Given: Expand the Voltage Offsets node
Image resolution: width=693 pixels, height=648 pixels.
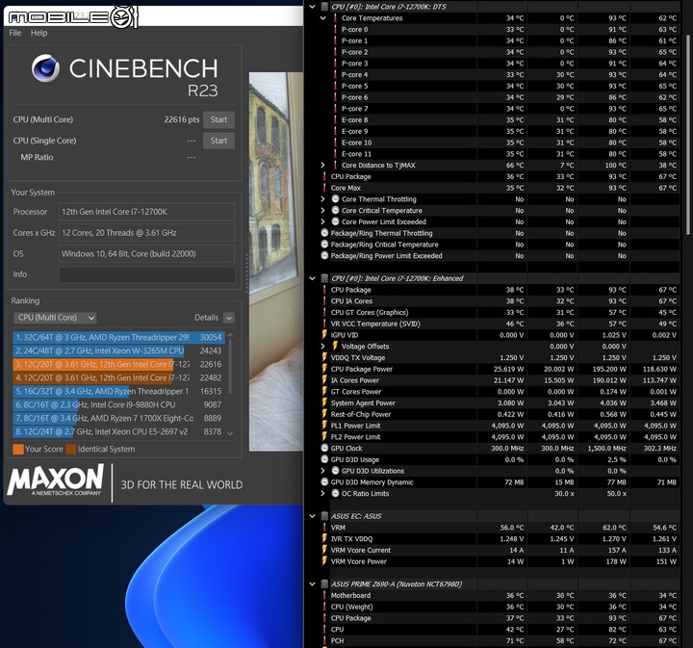Looking at the screenshot, I should 322,347.
